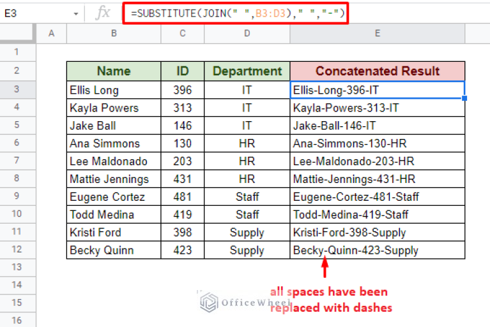
Task: Select column D header
Action: [247, 33]
